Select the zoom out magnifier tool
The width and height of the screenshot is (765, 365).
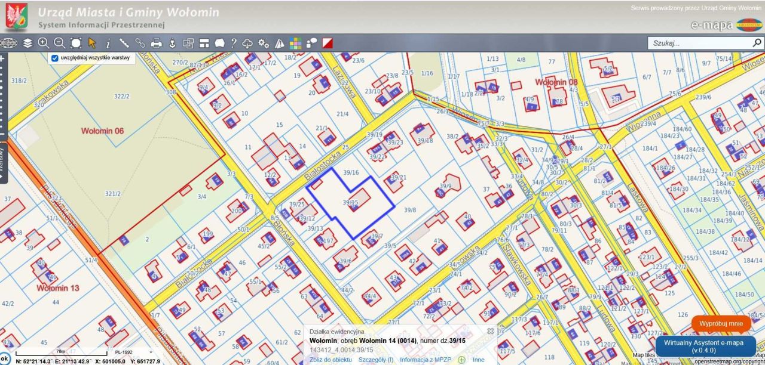point(59,43)
